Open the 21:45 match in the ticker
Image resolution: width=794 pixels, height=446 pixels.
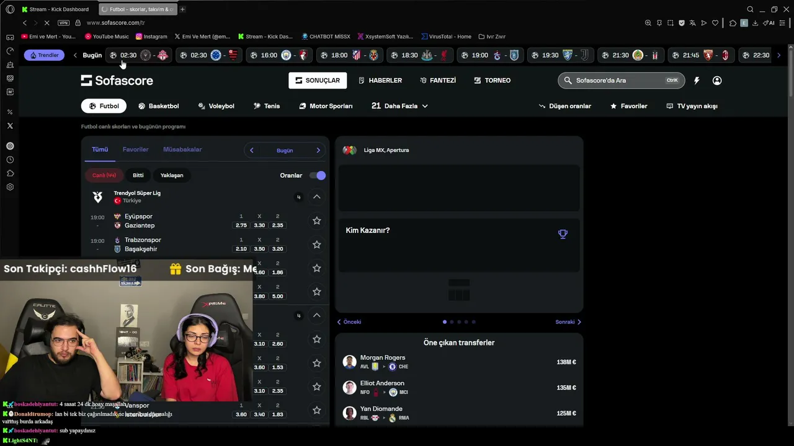pyautogui.click(x=700, y=55)
